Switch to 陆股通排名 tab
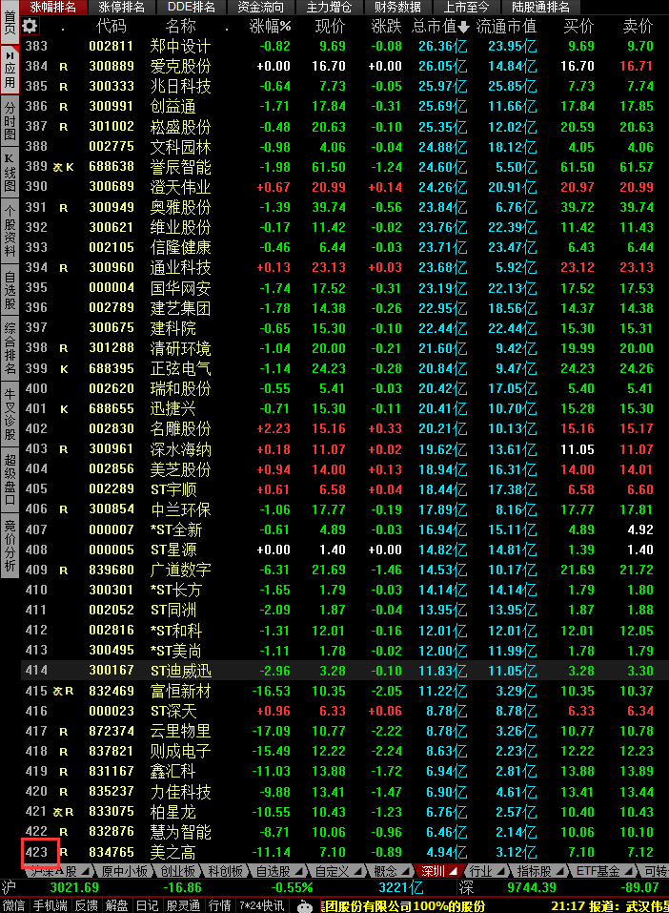The width and height of the screenshot is (669, 913). tap(541, 7)
